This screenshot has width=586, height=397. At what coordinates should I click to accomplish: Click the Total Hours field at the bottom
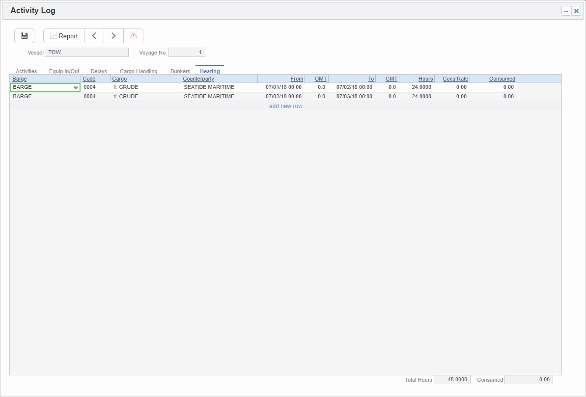(452, 379)
